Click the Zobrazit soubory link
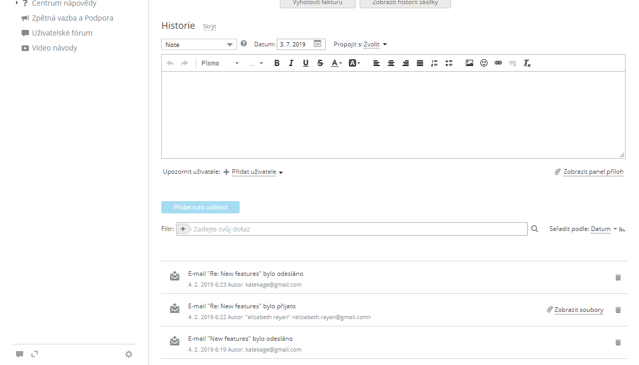The image size is (639, 365). tap(578, 310)
